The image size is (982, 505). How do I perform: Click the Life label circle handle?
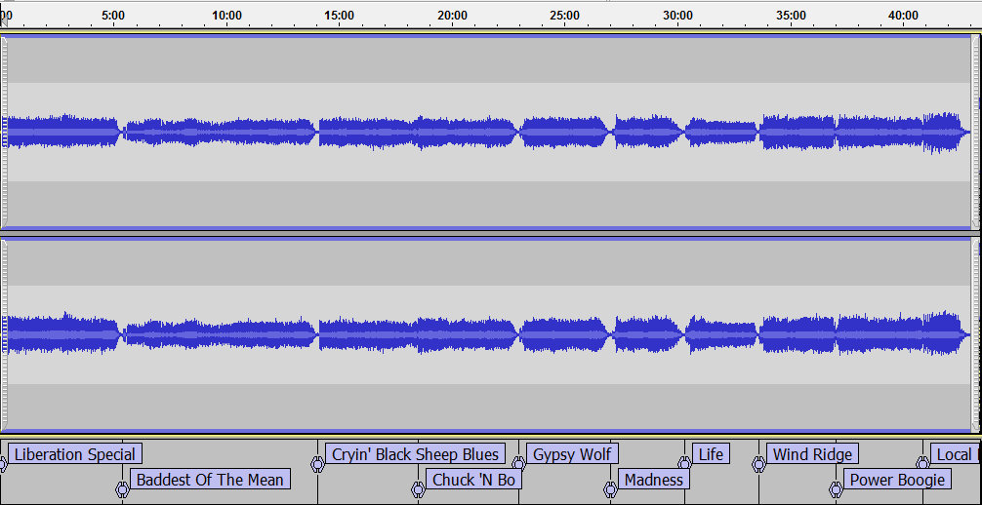[684, 463]
